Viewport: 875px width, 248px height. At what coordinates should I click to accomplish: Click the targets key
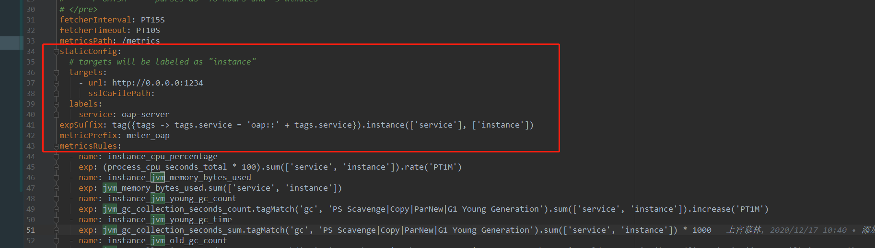85,72
